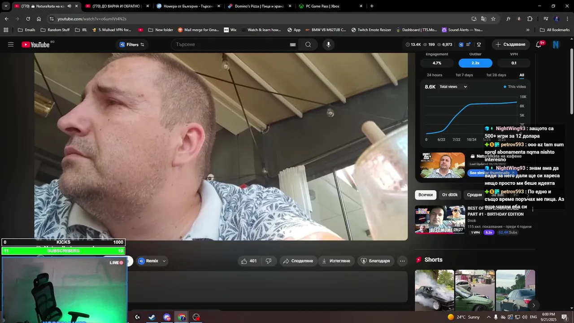Screen dimensions: 574x323
Task: Select the Сродни filter chip
Action: coord(474,195)
